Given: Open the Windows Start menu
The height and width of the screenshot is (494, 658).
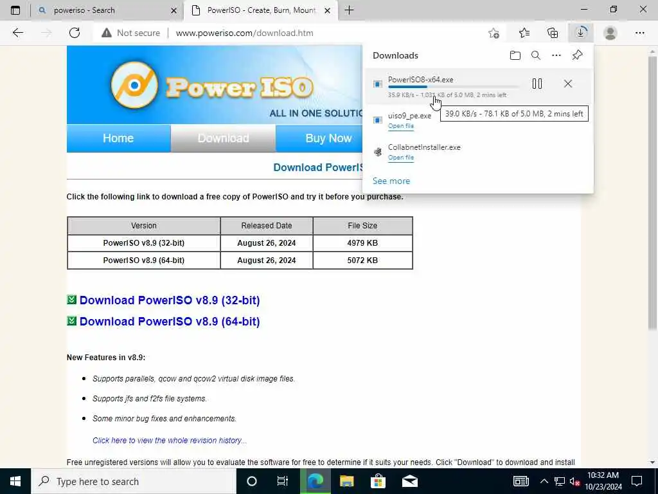Looking at the screenshot, I should [15, 481].
